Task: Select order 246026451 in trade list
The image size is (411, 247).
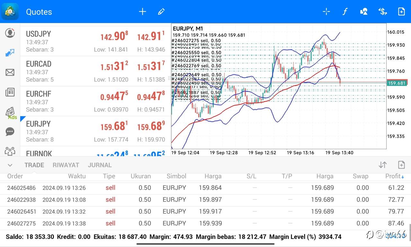Action: pyautogui.click(x=205, y=211)
